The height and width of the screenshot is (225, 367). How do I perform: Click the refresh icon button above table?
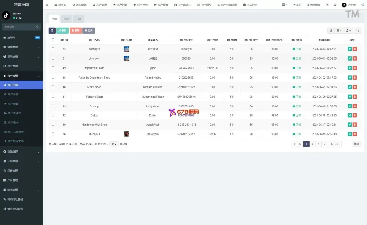pos(52,31)
